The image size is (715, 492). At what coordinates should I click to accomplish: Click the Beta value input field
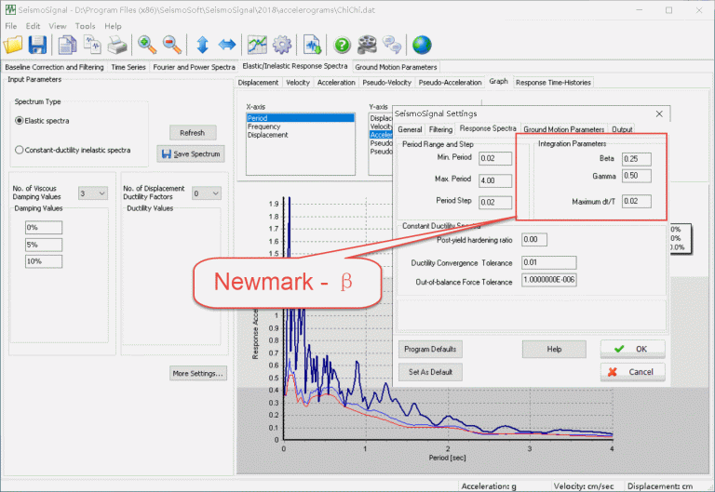pyautogui.click(x=637, y=158)
